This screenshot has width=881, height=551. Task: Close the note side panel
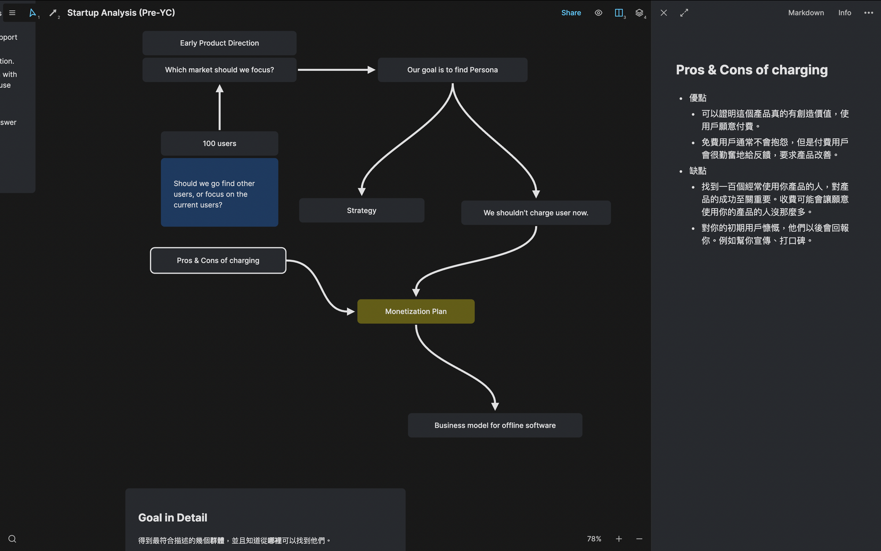[x=664, y=13]
